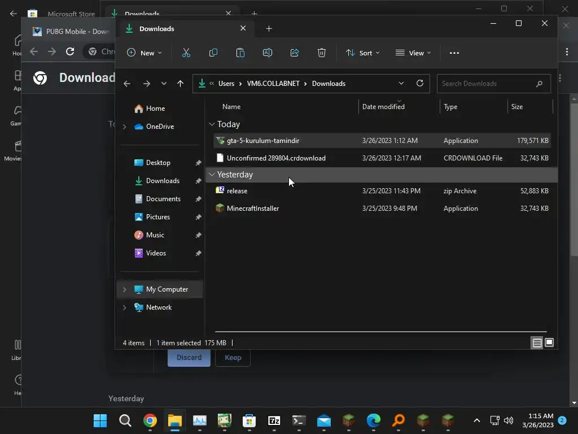
Task: Click VM6.COLLABNET in breadcrumb path
Action: [273, 84]
